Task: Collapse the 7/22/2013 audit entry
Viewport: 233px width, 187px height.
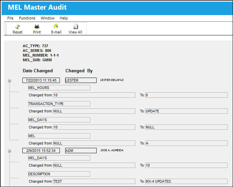Action: tap(9, 81)
